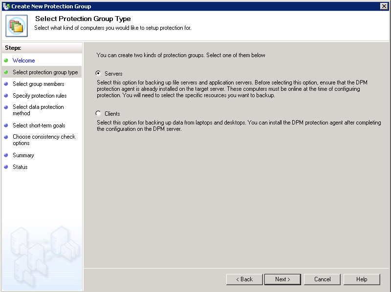The width and height of the screenshot is (391, 292).
Task: Click the protection group folders icon in header
Action: click(x=17, y=26)
